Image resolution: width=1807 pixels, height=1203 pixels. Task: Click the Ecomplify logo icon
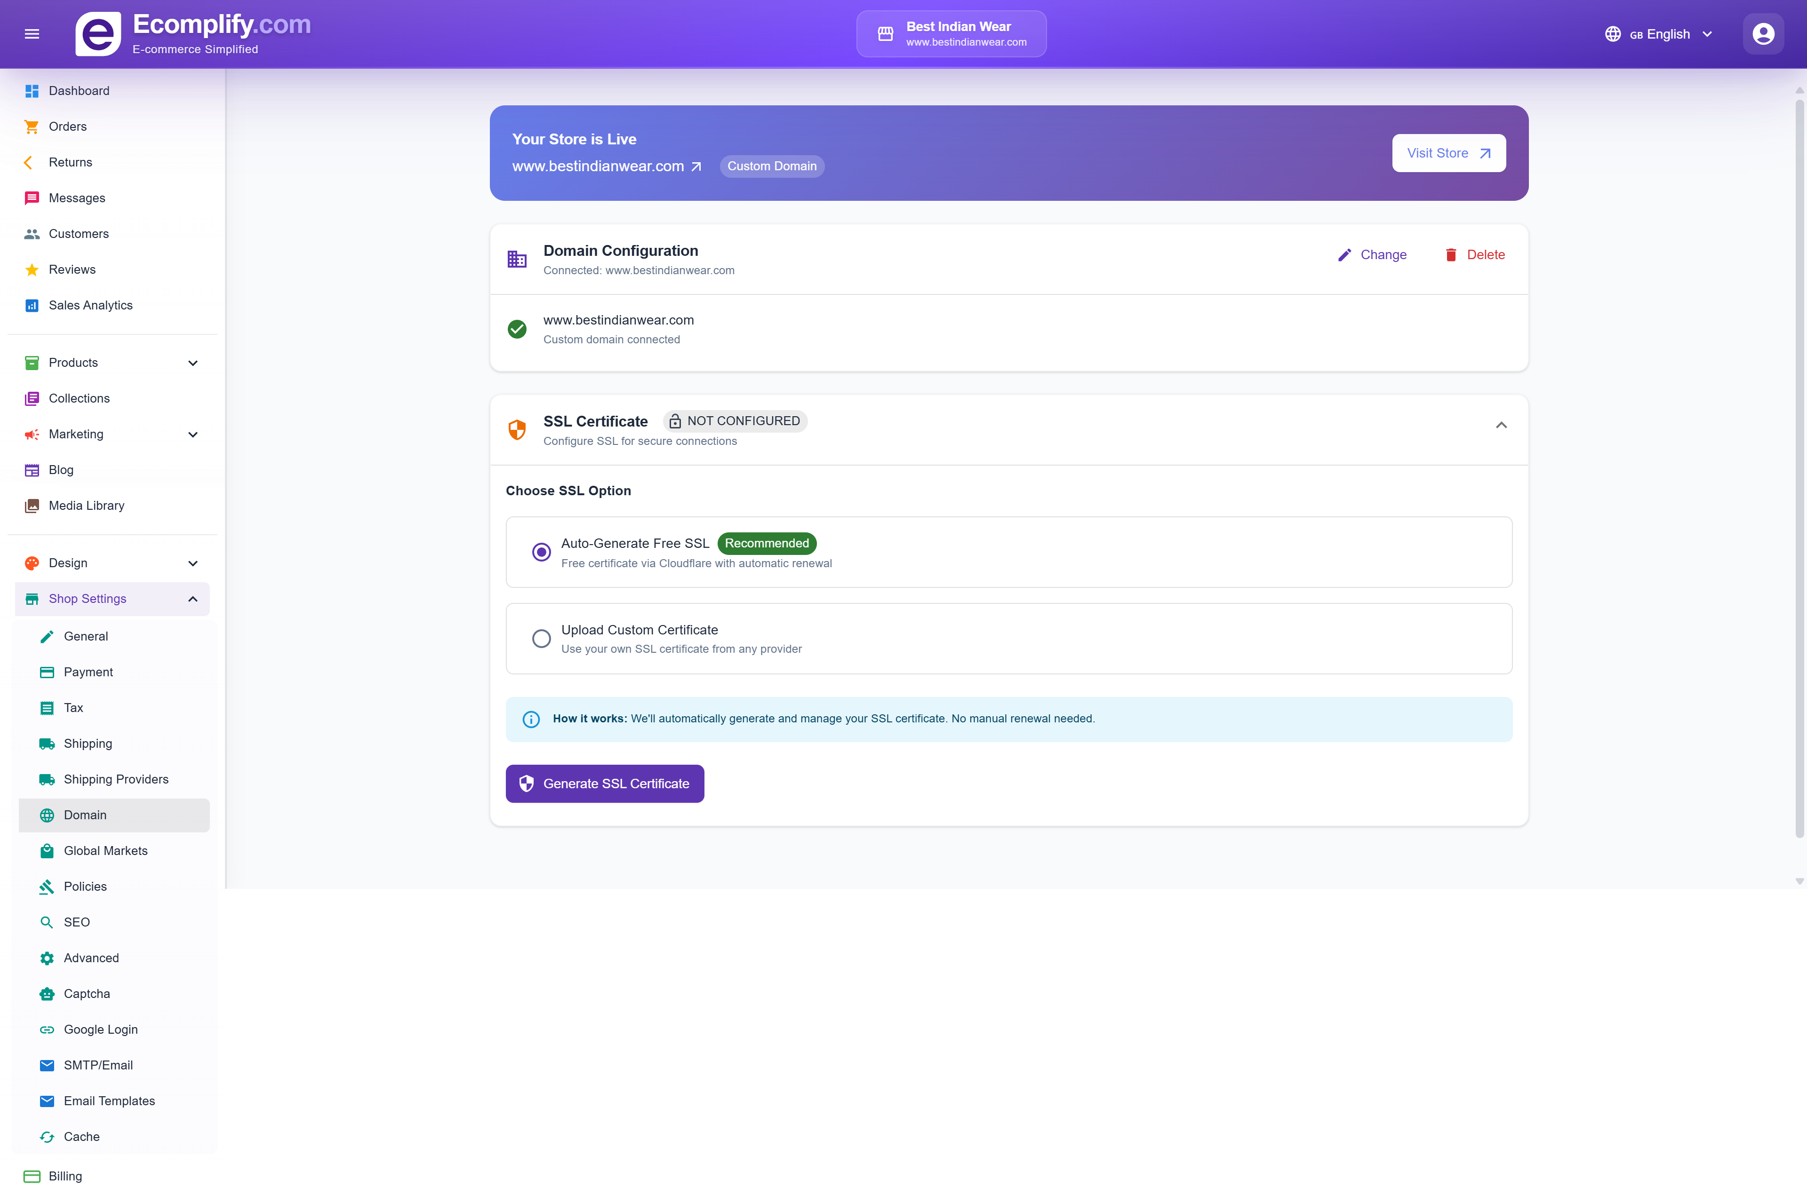click(97, 34)
